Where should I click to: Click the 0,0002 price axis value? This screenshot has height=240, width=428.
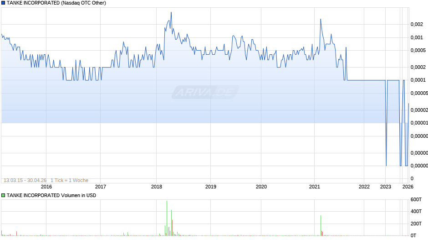coord(418,68)
